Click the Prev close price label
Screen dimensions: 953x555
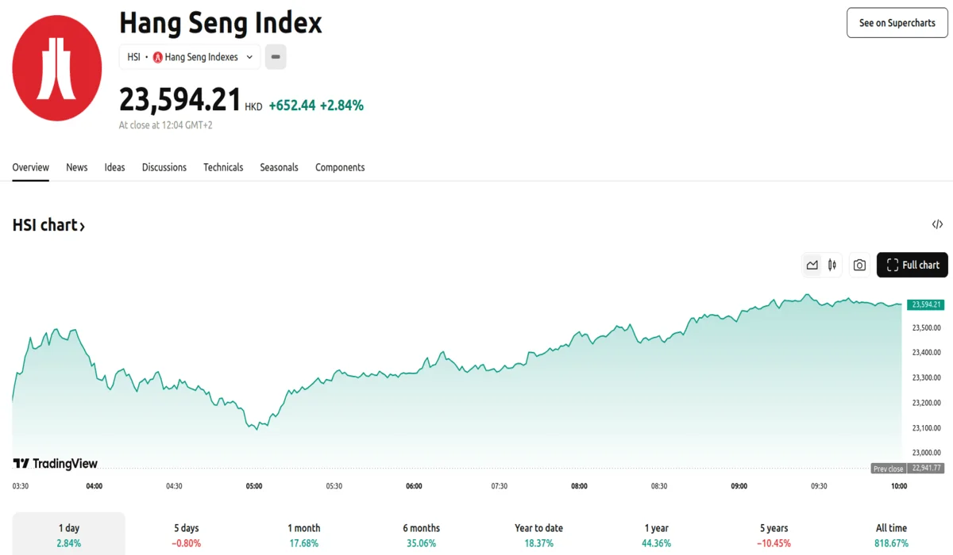(x=888, y=469)
